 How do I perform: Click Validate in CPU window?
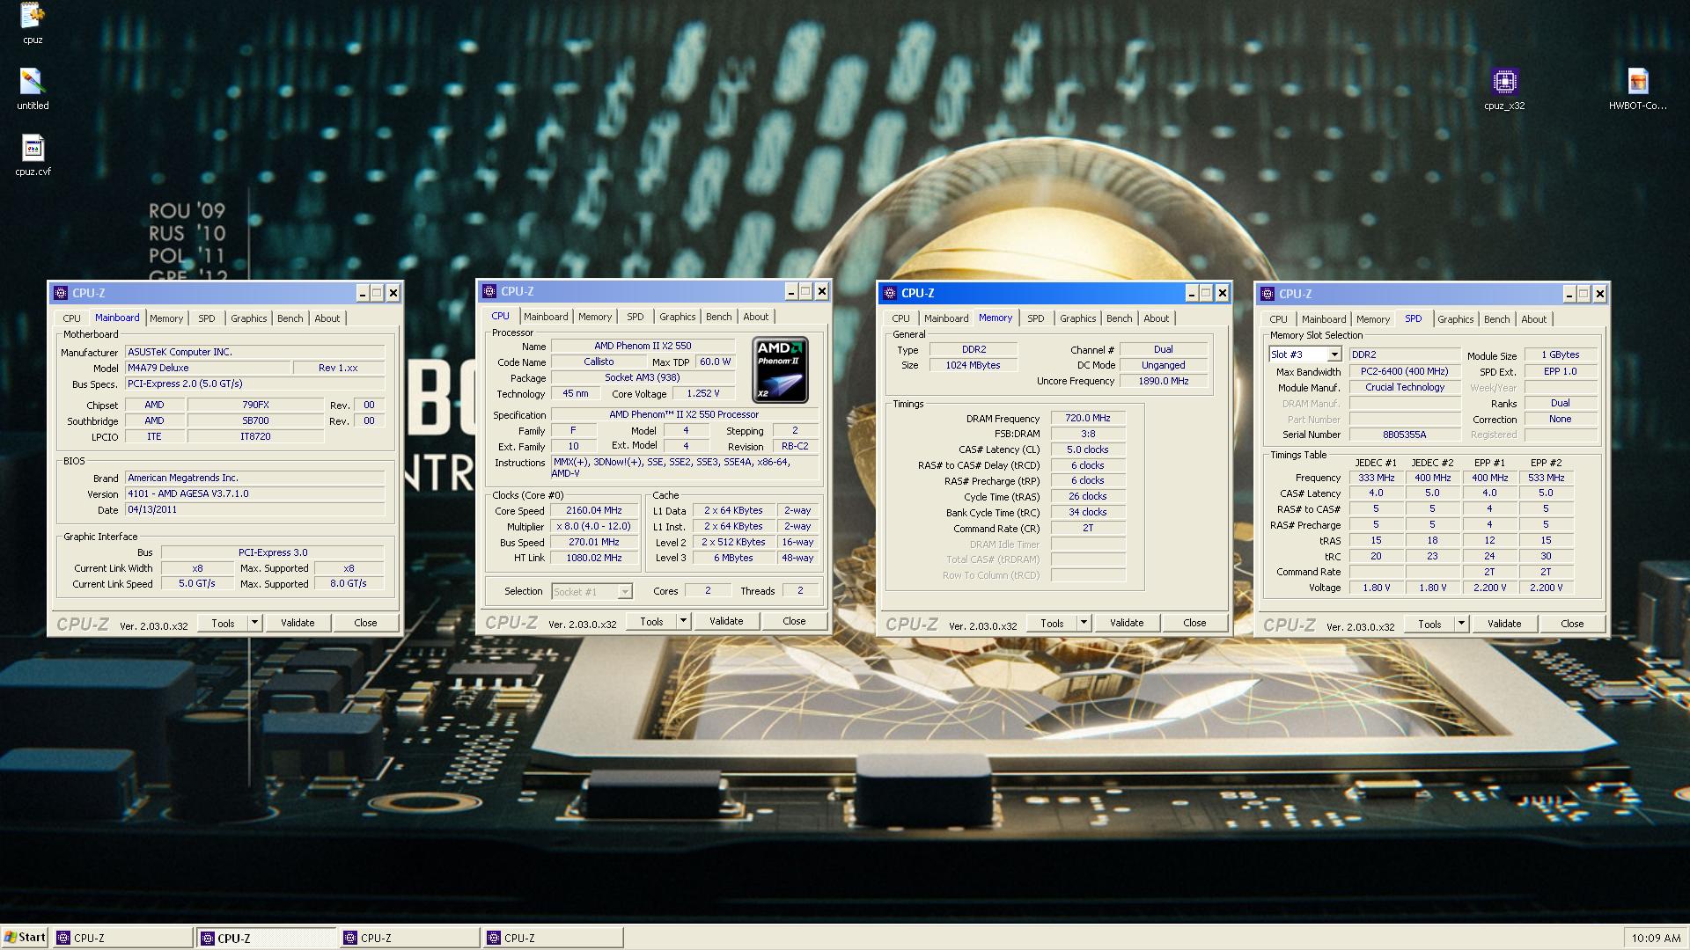pos(726,621)
